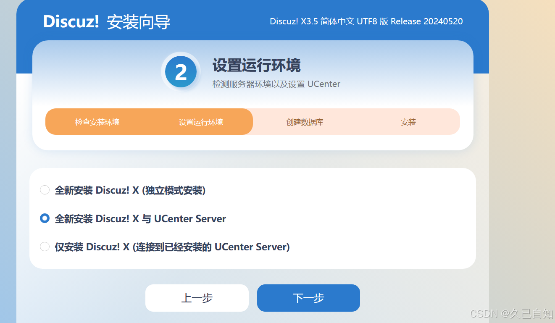The width and height of the screenshot is (555, 323).
Task: Select the 全新安装 Discuz! X (独立模式安装) option
Action: 45,190
